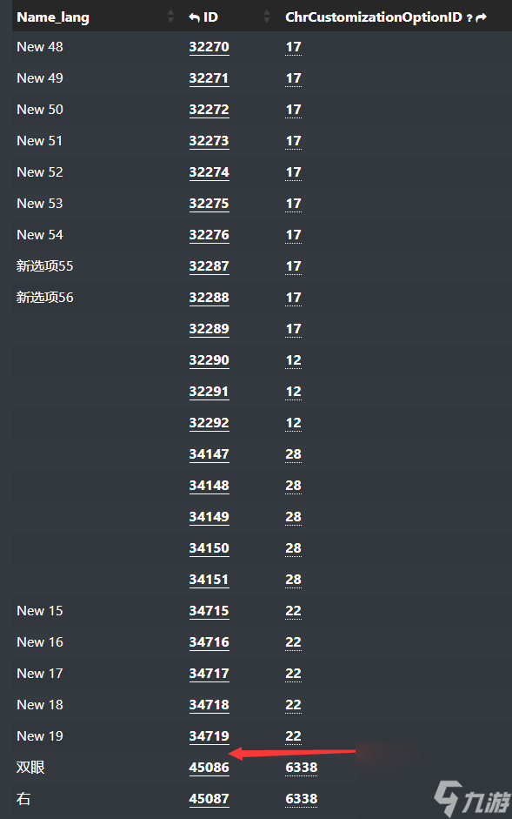The image size is (512, 819).
Task: Click option value 28 for ID 34151
Action: 293,580
